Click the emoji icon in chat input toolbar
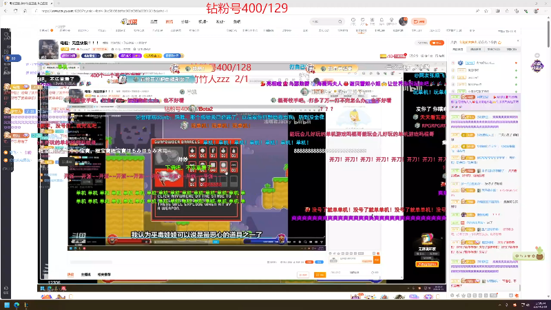The width and height of the screenshot is (551, 310). tap(453, 296)
